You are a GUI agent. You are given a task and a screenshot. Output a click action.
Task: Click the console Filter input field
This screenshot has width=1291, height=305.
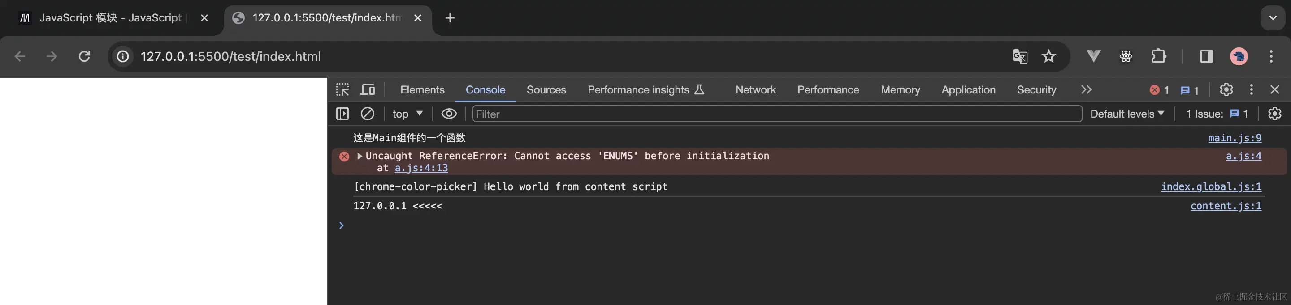(x=777, y=114)
